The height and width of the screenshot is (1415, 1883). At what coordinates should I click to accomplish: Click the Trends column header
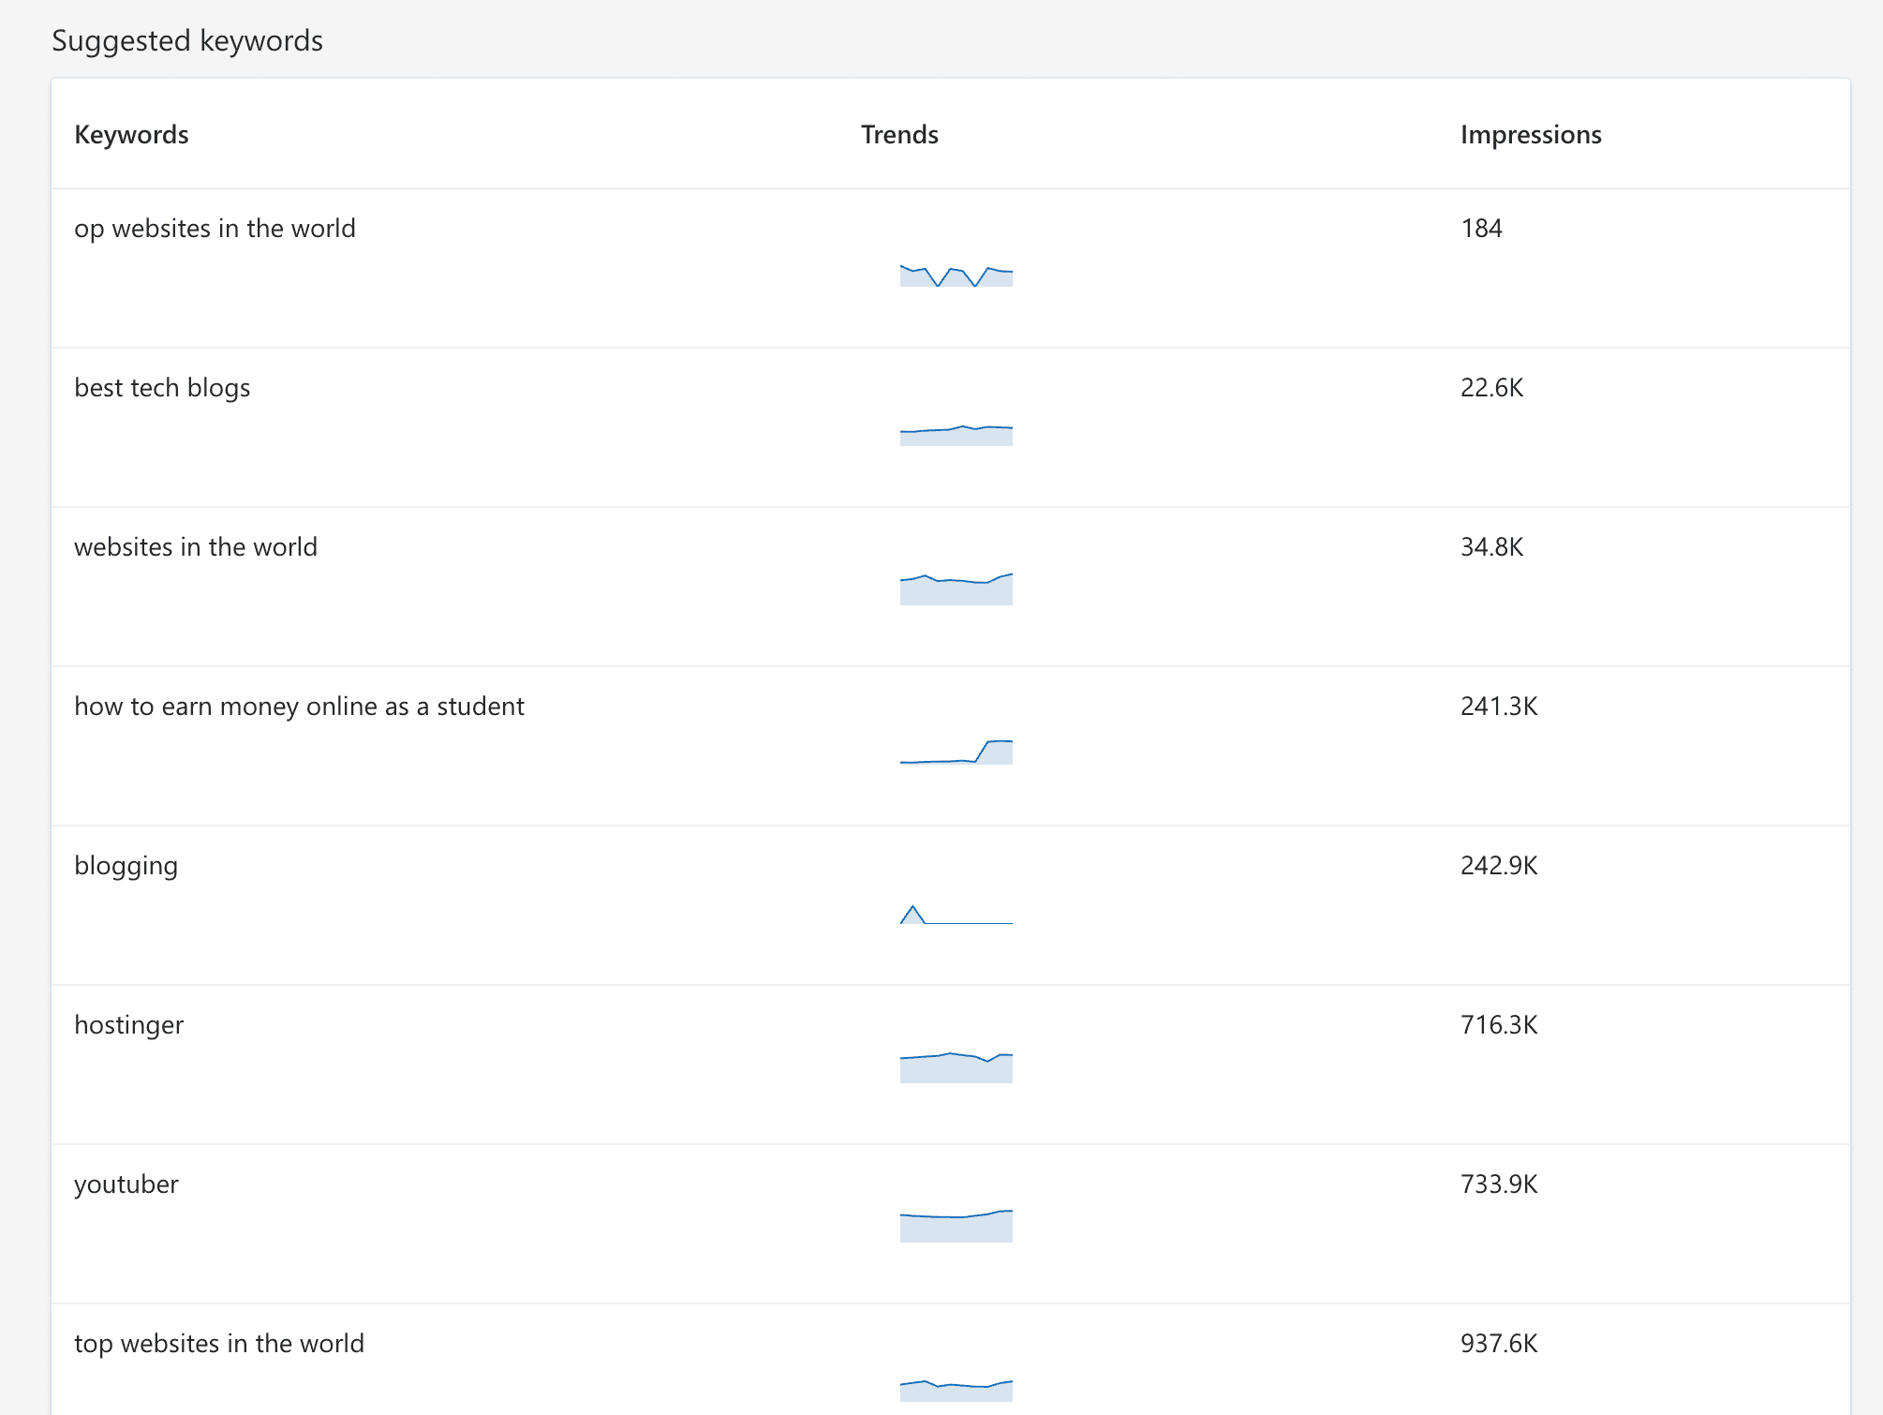pyautogui.click(x=898, y=134)
